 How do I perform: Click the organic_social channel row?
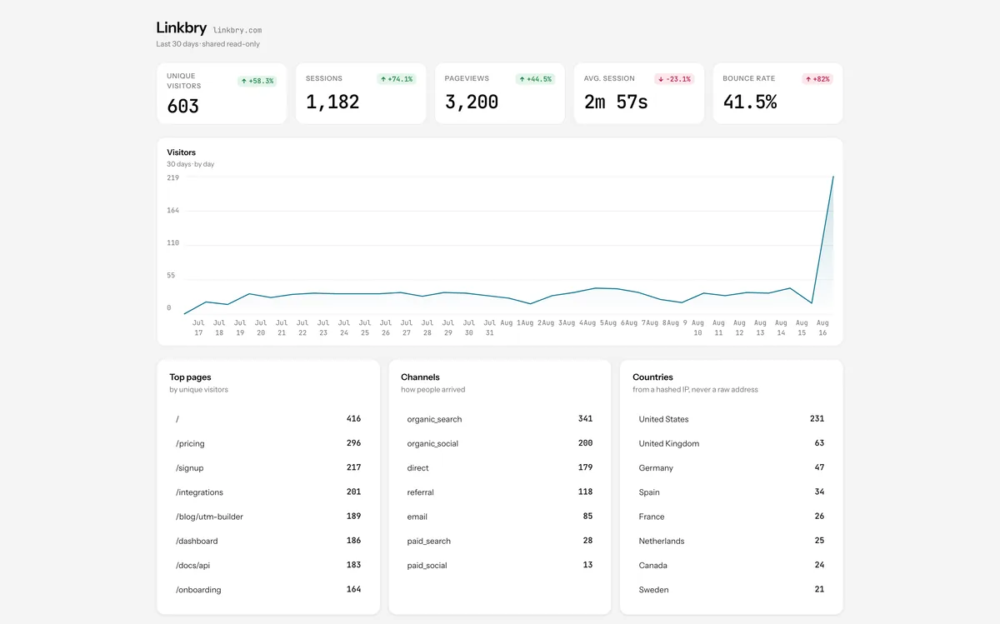coord(500,443)
